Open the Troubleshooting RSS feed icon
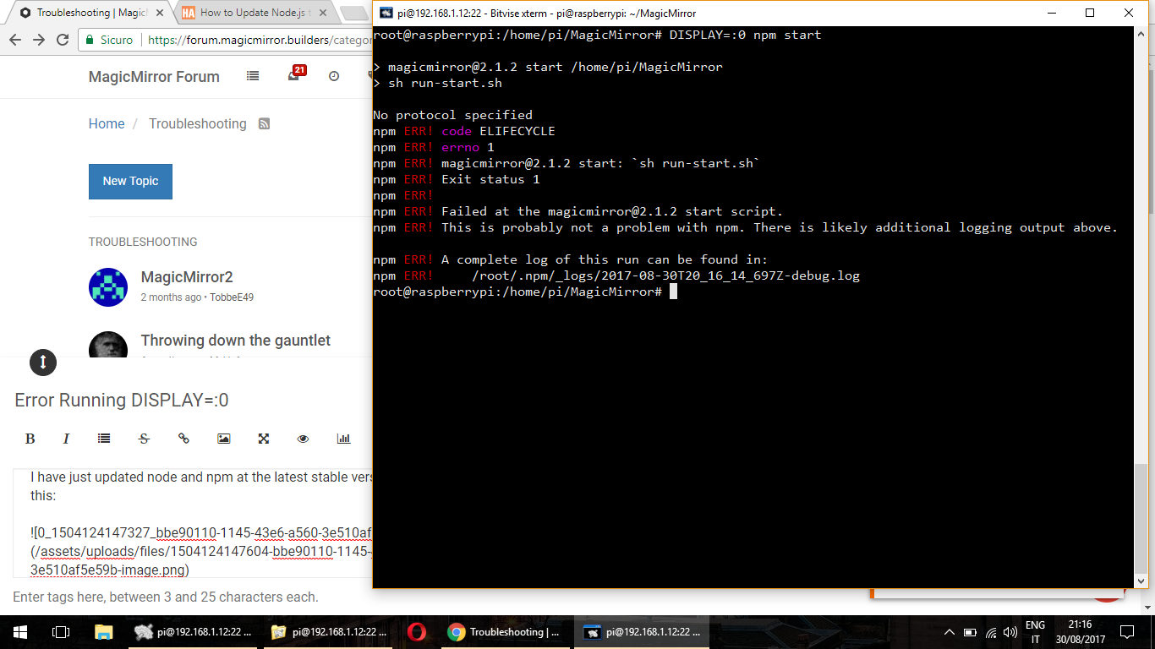The image size is (1155, 649). click(264, 124)
